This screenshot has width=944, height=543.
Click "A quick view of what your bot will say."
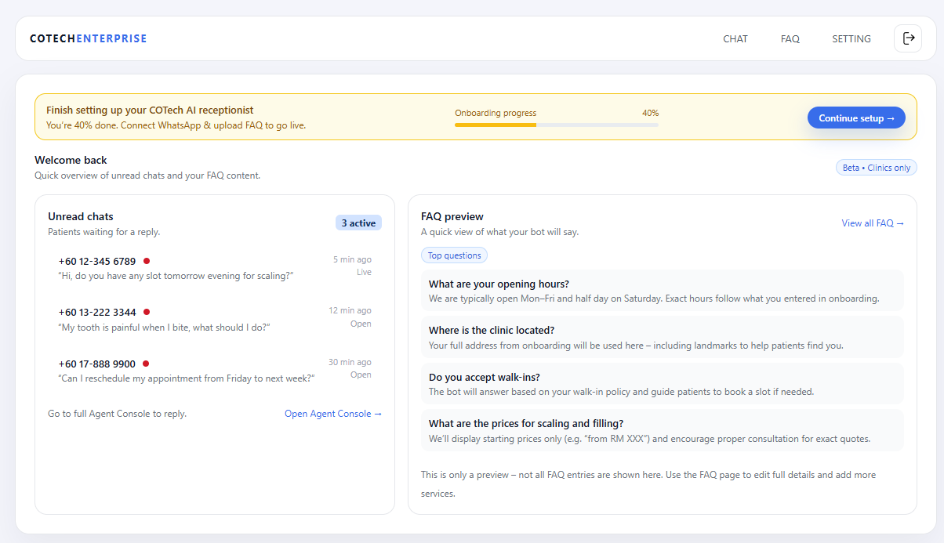[x=499, y=232]
